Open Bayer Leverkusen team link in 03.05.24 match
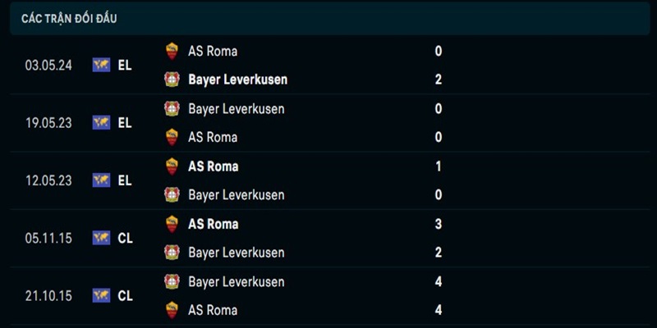The width and height of the screenshot is (657, 328). pyautogui.click(x=237, y=80)
